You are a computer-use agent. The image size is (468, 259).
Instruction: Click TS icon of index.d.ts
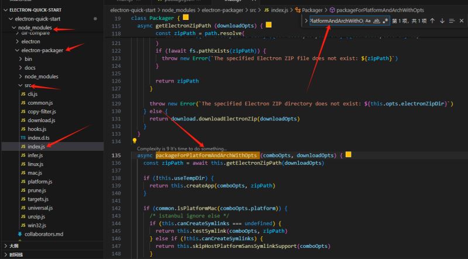tap(23, 138)
